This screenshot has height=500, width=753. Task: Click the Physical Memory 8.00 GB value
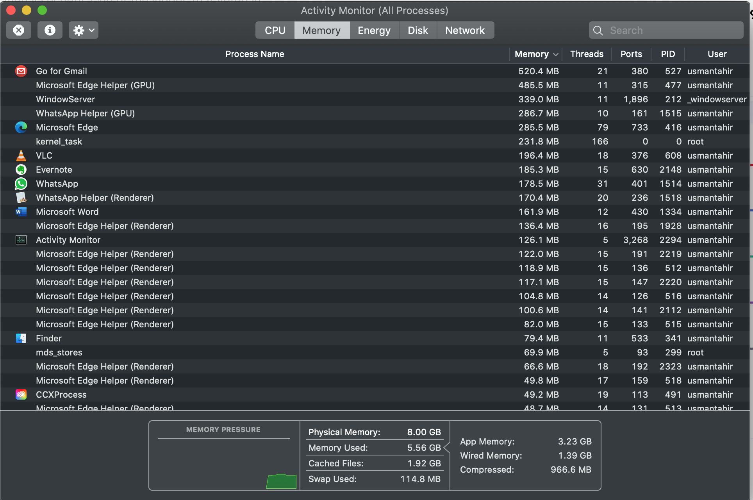(424, 432)
